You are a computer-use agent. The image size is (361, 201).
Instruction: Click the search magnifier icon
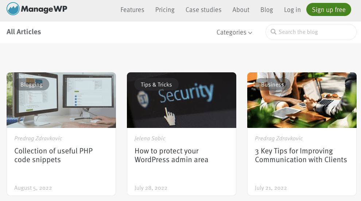(273, 32)
